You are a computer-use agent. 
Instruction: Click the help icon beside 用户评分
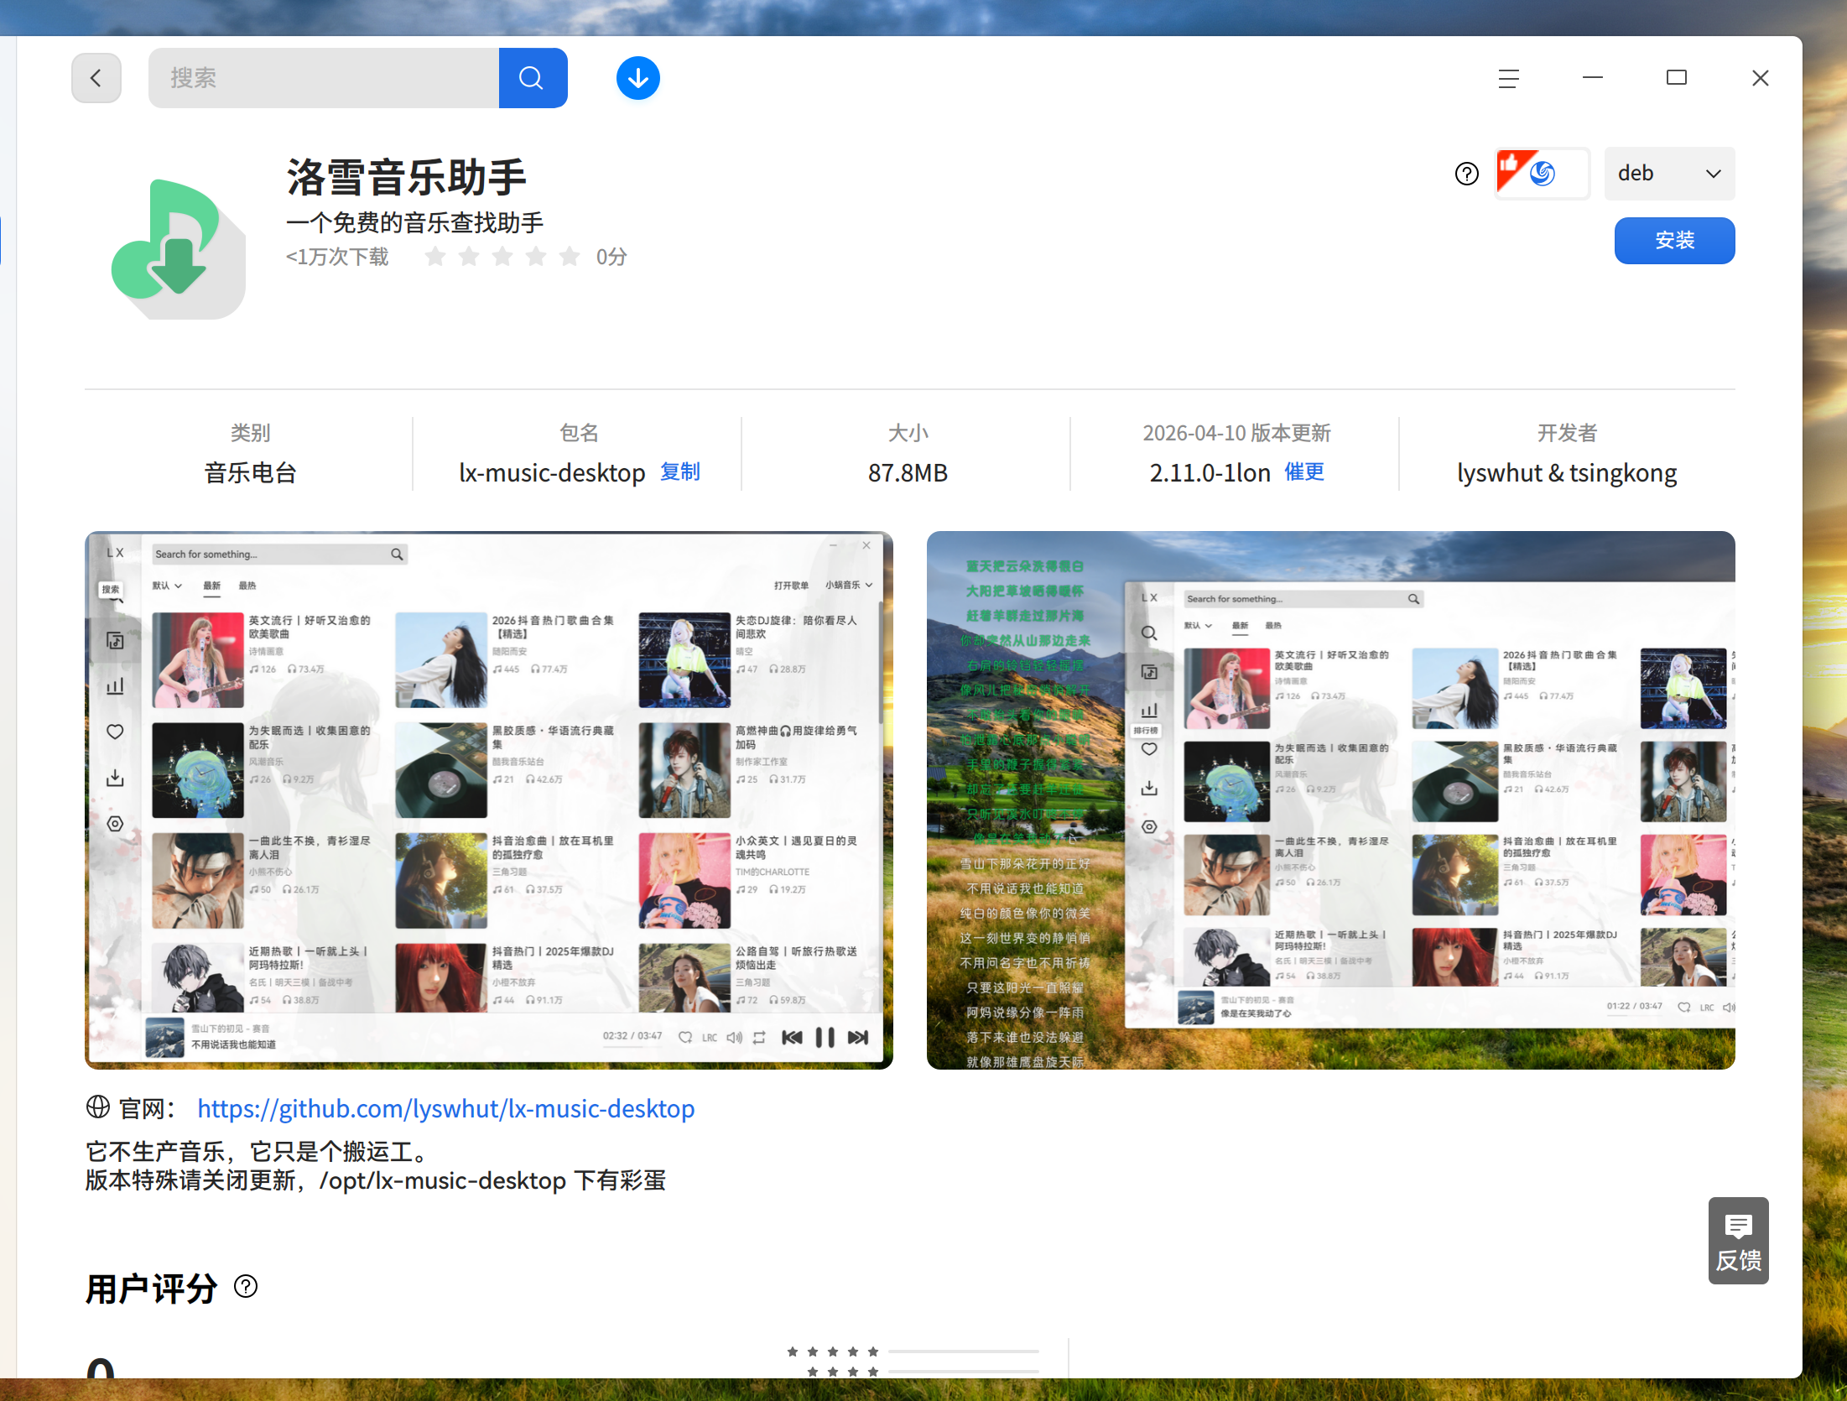point(245,1287)
